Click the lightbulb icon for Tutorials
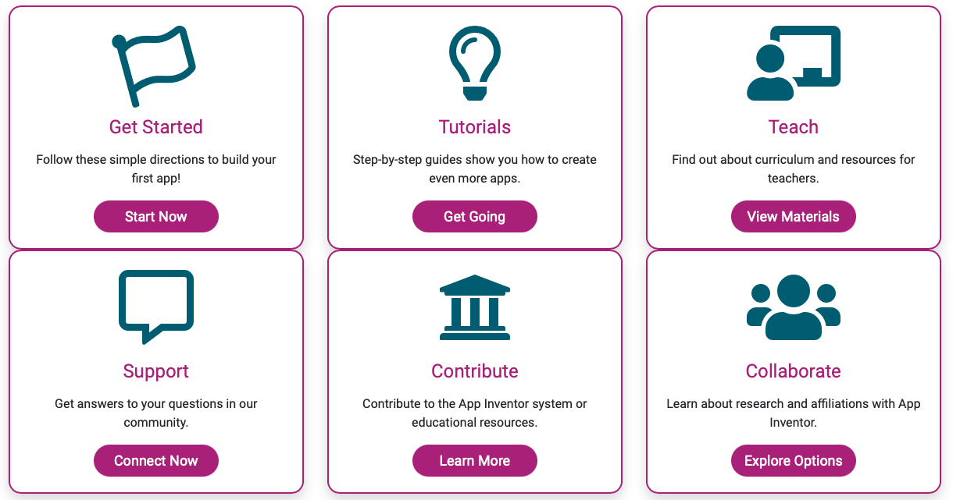 click(x=474, y=64)
